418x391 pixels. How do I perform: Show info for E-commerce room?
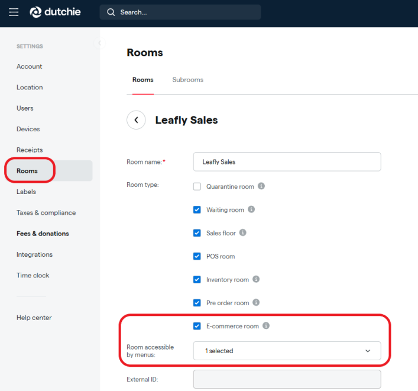[x=266, y=326]
